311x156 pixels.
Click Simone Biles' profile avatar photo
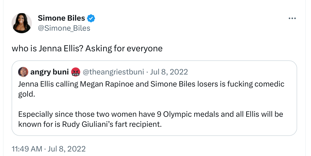point(22,23)
